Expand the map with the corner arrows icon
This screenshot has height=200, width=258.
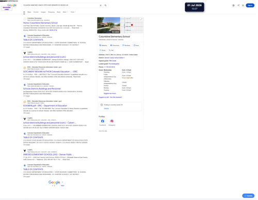point(141,19)
